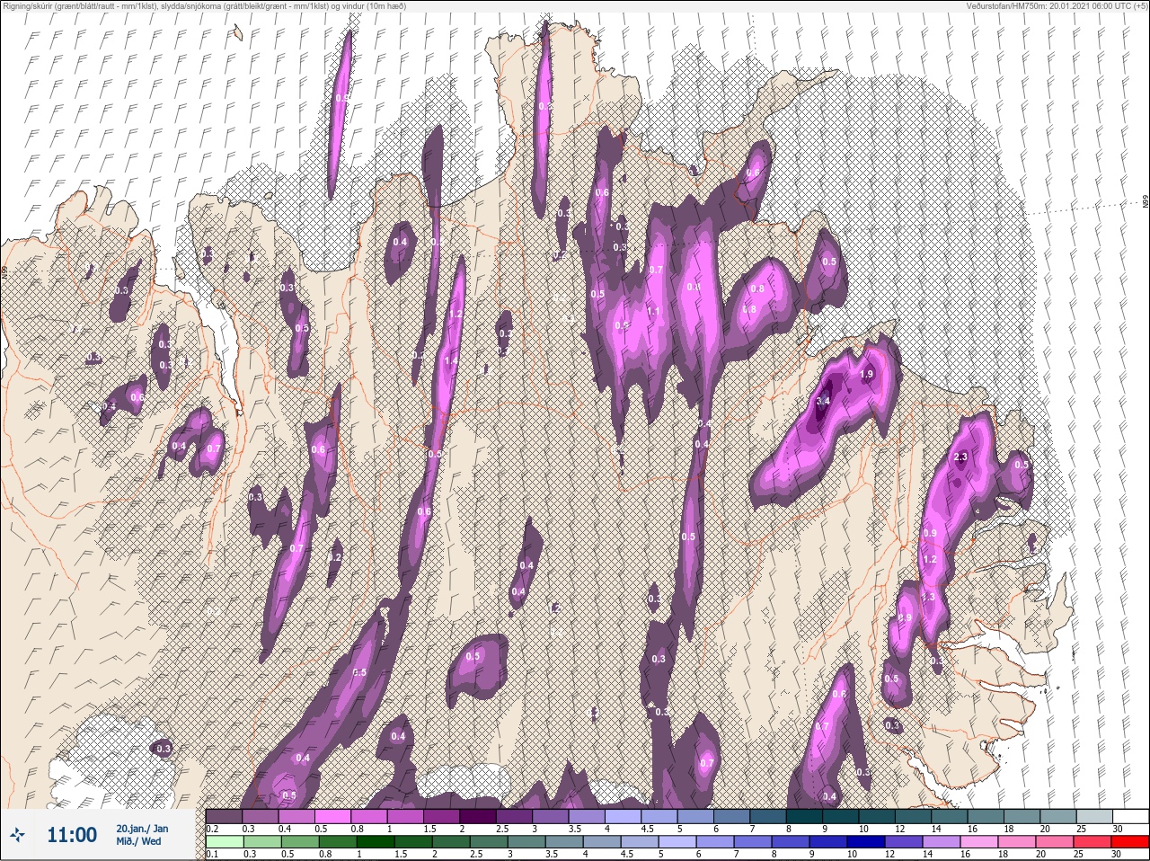Click the 2.3 precipitation value on the map

click(x=960, y=457)
